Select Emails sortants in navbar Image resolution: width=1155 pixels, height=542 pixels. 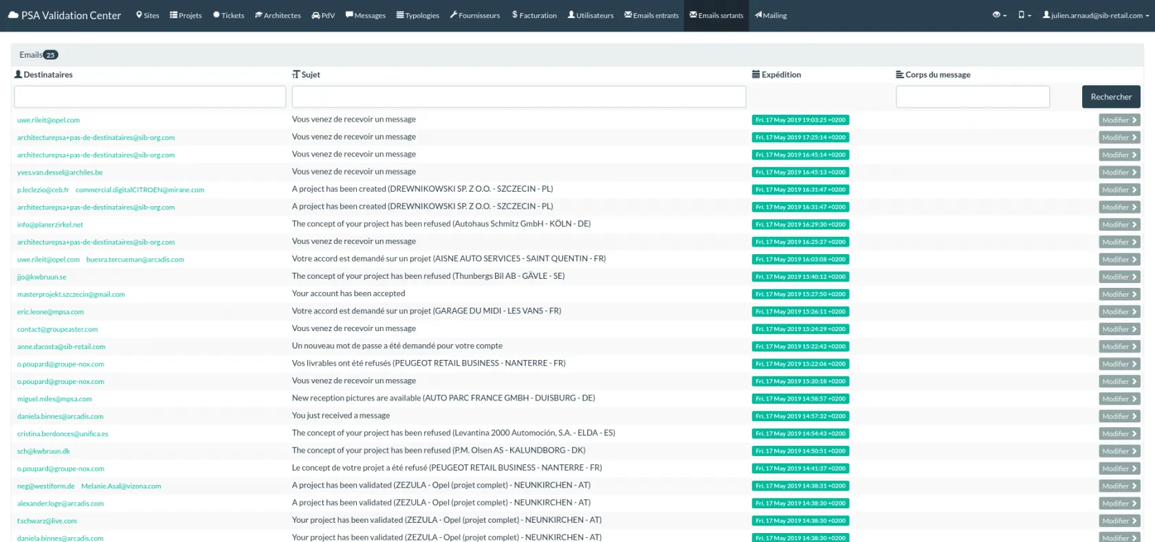click(x=716, y=15)
